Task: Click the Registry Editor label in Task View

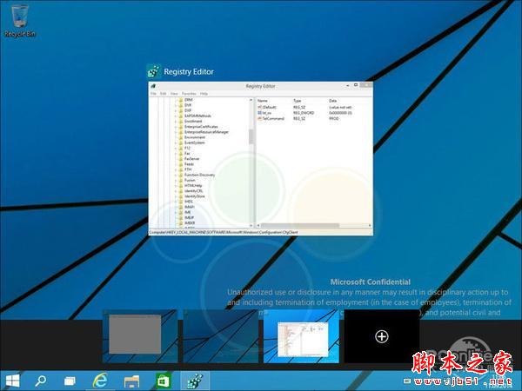Action: (189, 72)
